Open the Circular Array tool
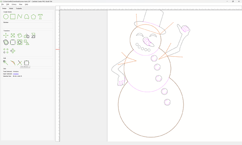Viewport: 242px width, 145px height. pos(13,51)
